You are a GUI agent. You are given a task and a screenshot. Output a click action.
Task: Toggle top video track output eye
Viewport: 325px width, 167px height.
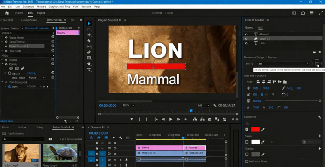115,143
